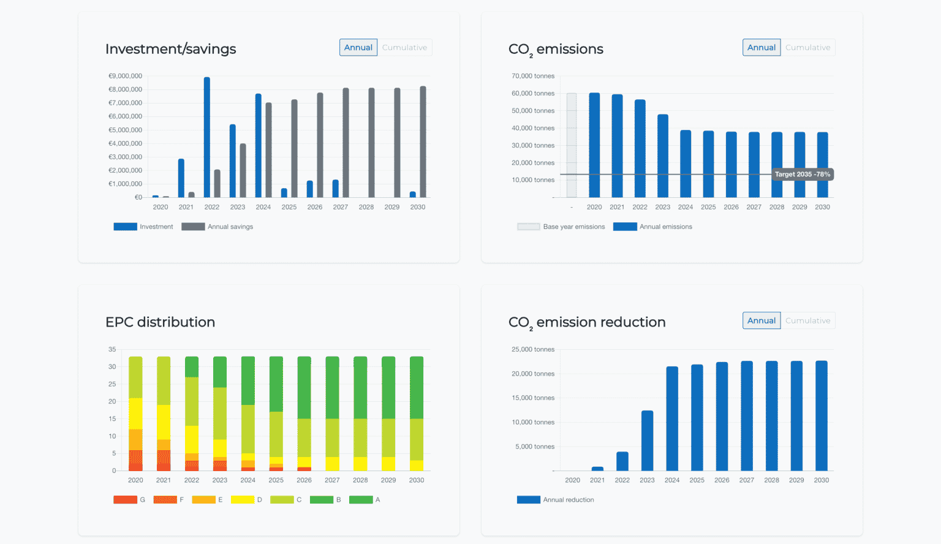Click the 'Annual reduction' legend text
This screenshot has height=544, width=941.
569,500
